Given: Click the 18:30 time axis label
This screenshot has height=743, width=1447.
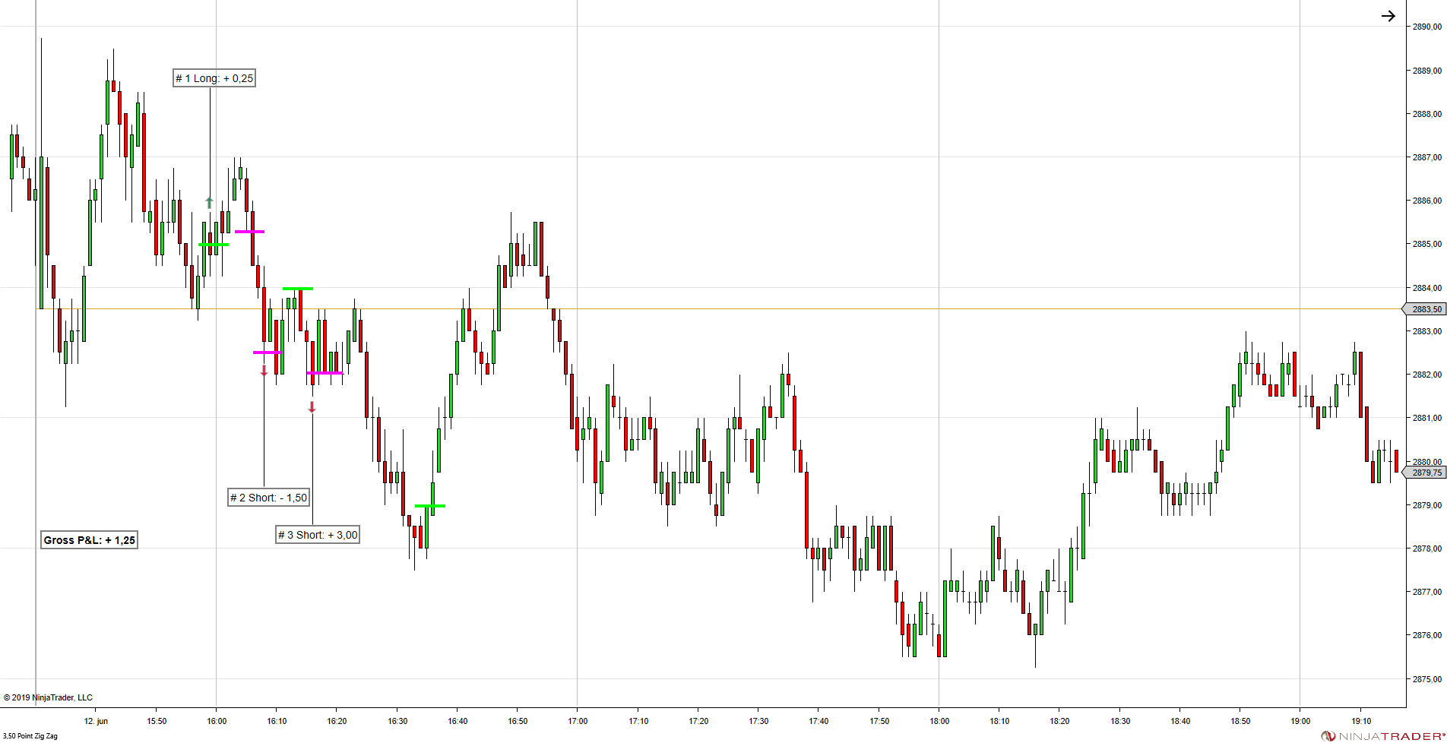Looking at the screenshot, I should click(x=1120, y=721).
